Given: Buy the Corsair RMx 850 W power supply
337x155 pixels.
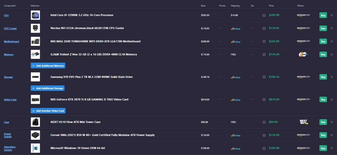Looking at the screenshot, I should [x=323, y=135].
